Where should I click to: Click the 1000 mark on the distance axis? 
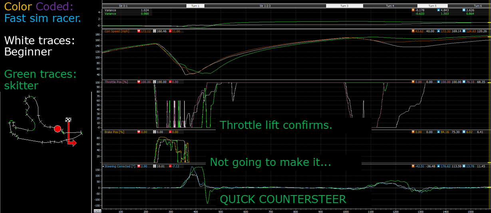tap(346, 211)
